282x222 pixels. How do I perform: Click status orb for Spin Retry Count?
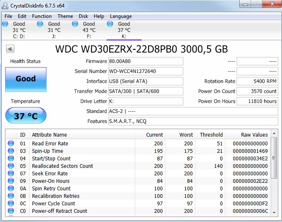tap(11, 188)
